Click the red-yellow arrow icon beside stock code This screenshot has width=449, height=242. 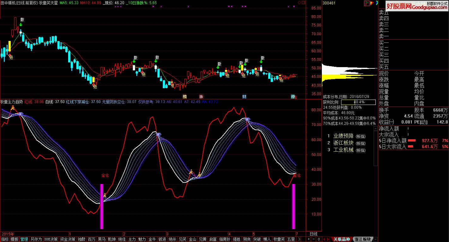coord(372,3)
